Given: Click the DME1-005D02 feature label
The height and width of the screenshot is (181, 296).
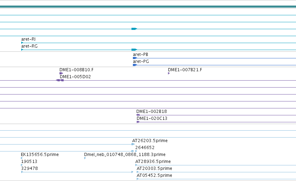Looking at the screenshot, I should pyautogui.click(x=75, y=77).
